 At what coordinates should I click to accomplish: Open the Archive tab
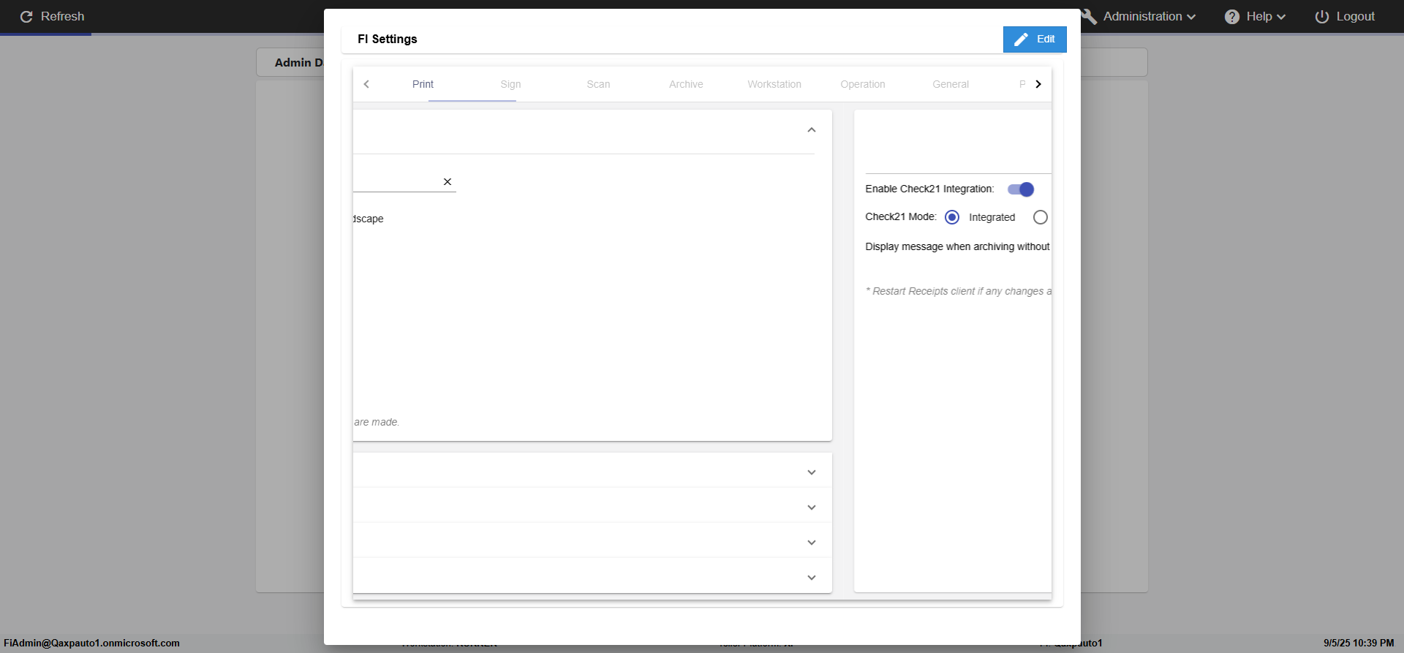(x=686, y=85)
